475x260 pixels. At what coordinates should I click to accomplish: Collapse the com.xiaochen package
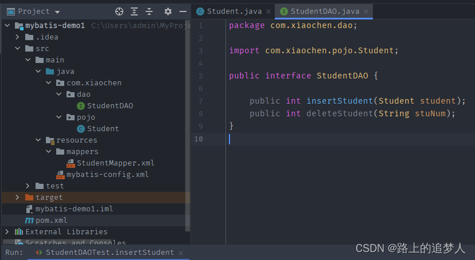[x=48, y=83]
